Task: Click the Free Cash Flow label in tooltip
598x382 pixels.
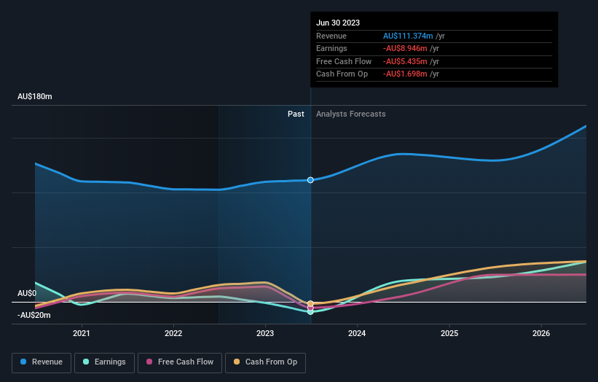Action: [x=344, y=61]
